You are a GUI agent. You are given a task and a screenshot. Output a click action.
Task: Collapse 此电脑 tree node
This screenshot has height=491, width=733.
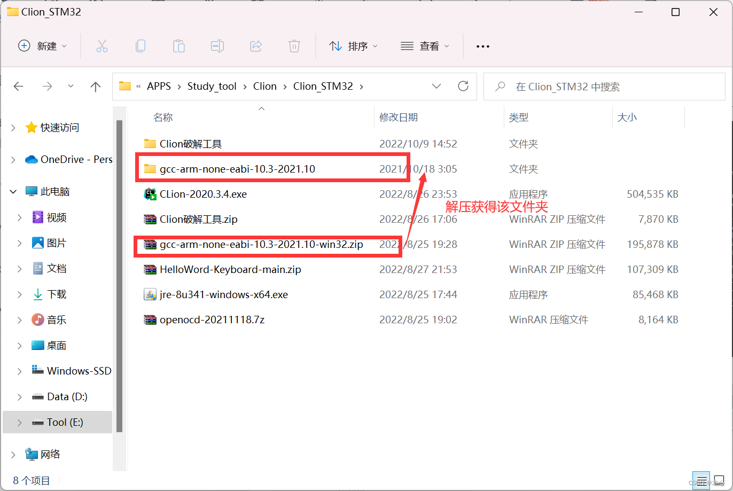tap(13, 191)
